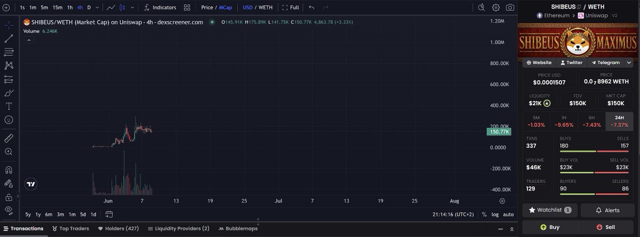
Task: Click the TradingView logo on the chart
Action: coord(31,184)
